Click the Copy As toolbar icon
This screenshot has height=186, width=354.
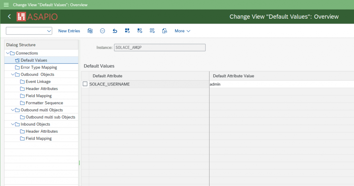click(x=90, y=31)
